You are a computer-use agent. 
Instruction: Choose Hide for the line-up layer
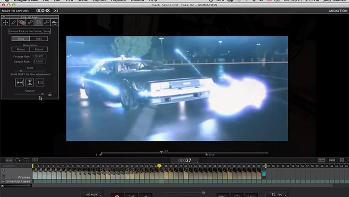(39, 39)
